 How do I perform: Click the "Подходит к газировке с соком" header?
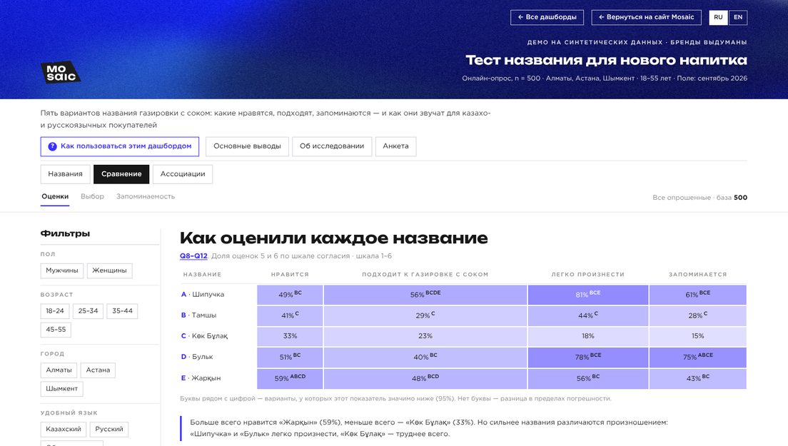[x=425, y=274]
